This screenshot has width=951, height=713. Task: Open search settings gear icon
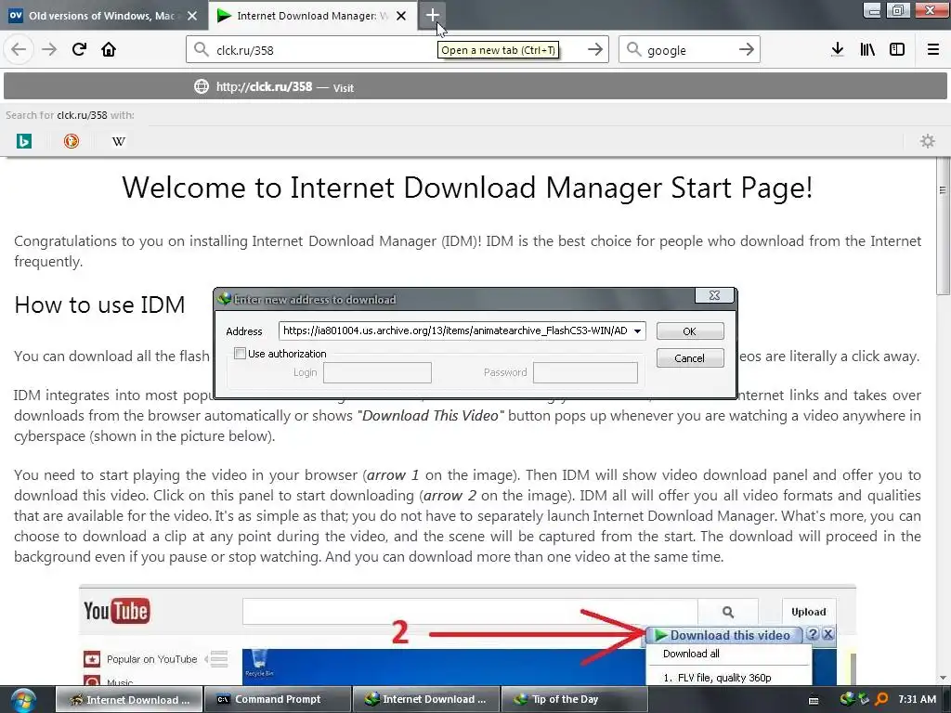[928, 141]
